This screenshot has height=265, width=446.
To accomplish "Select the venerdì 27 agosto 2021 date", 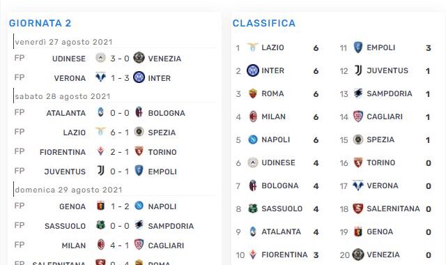I will click(x=63, y=42).
